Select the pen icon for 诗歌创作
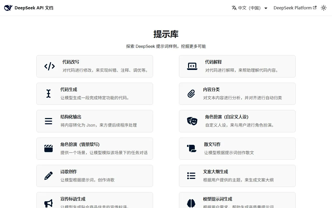 (49, 176)
